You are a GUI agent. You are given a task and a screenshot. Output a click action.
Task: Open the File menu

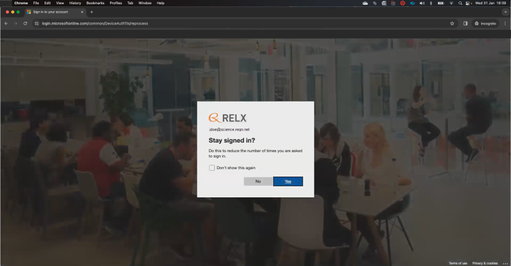[x=36, y=3]
